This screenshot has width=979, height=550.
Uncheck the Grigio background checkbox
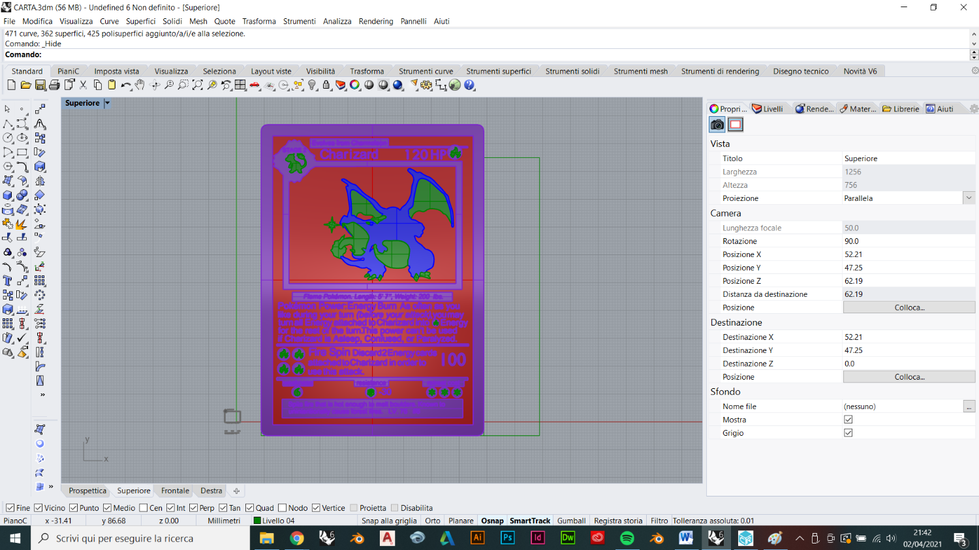point(848,433)
